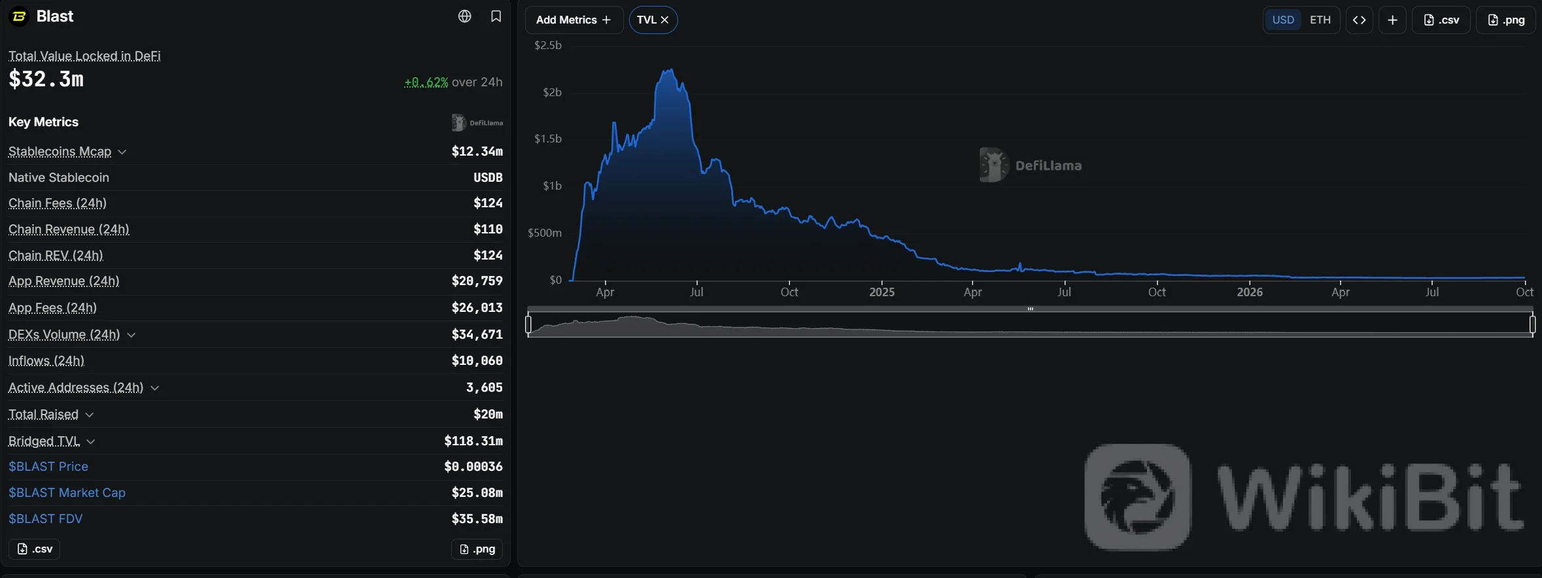Open the $BLAST Market Cap link
This screenshot has width=1542, height=578.
67,492
